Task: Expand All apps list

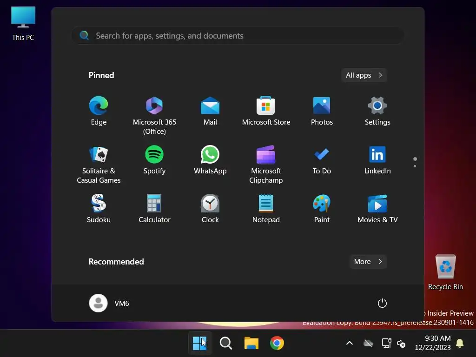Action: pyautogui.click(x=364, y=75)
